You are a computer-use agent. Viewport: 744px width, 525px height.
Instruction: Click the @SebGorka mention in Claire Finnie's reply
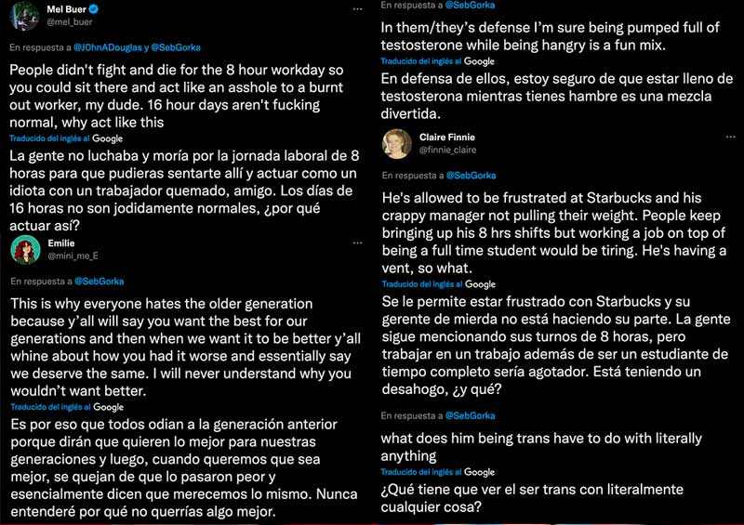(x=470, y=175)
